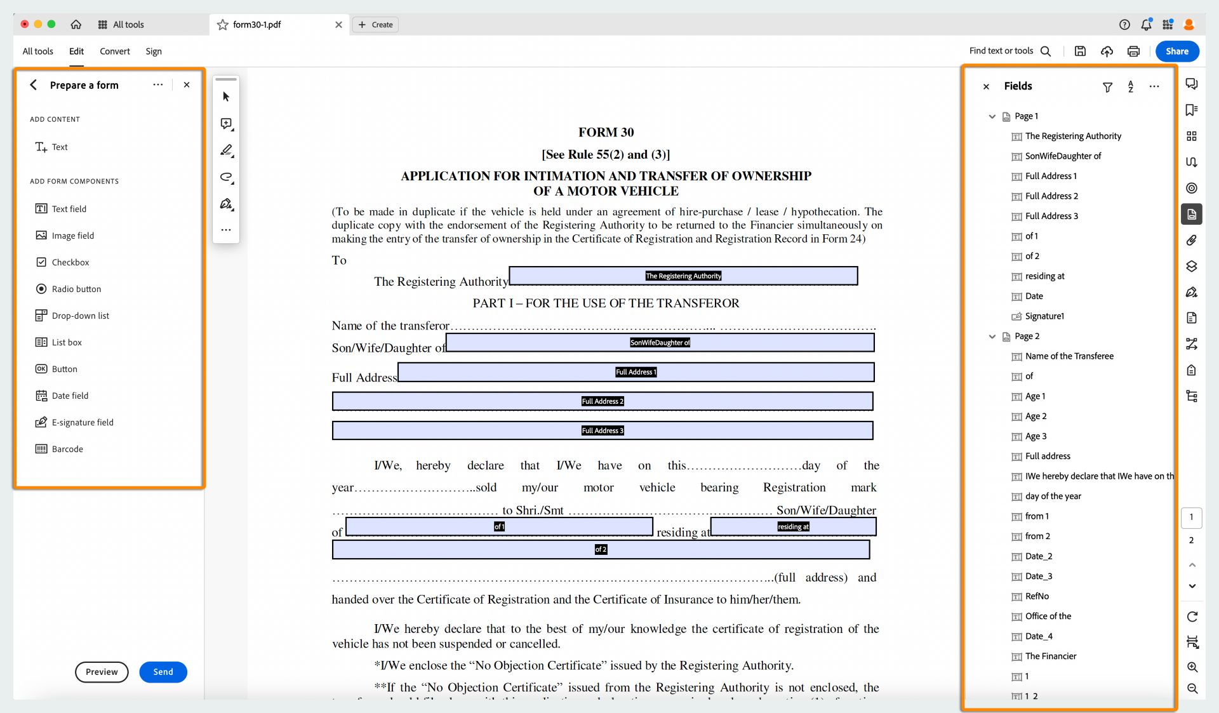Click the zoom in magnifier icon
1219x713 pixels.
(x=1192, y=667)
